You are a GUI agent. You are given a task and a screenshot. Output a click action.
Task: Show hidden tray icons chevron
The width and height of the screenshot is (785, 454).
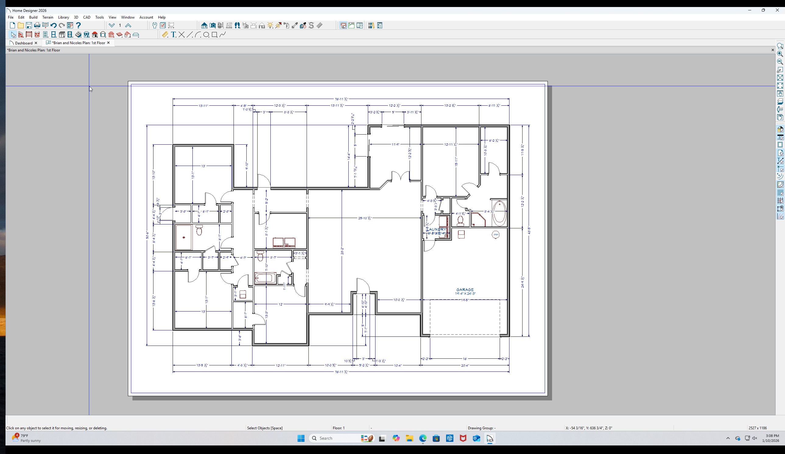coord(728,438)
